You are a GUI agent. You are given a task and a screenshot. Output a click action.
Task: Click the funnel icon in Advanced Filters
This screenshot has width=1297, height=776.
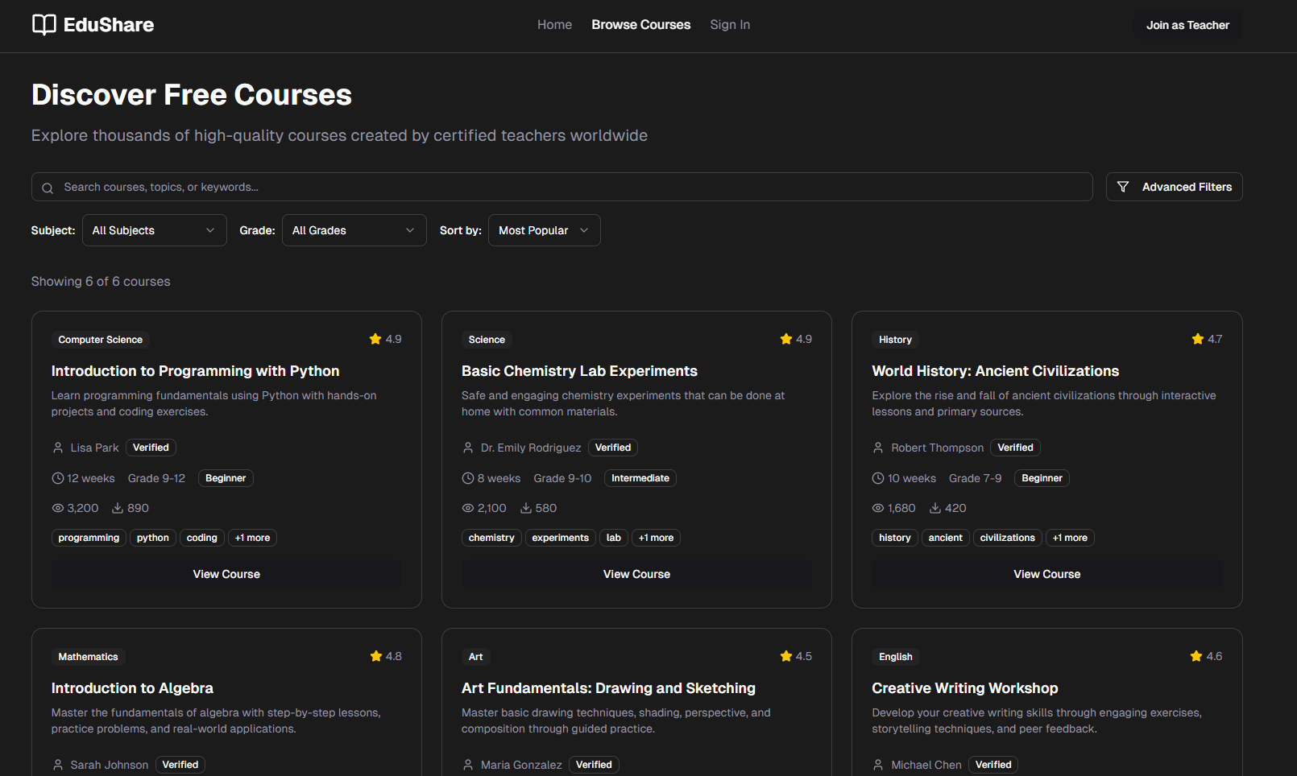coord(1123,187)
